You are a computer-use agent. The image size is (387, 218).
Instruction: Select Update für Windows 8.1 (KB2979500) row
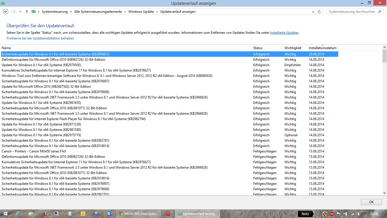click(x=169, y=65)
